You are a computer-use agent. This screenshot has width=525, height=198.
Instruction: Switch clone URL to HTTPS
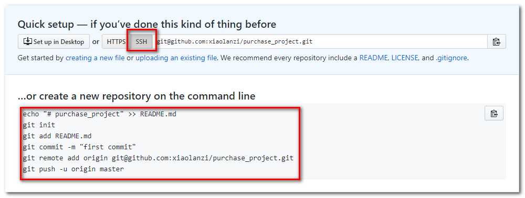[x=116, y=42]
